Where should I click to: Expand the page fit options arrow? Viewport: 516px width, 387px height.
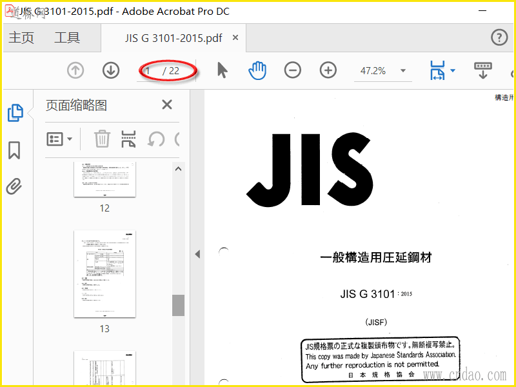[453, 70]
